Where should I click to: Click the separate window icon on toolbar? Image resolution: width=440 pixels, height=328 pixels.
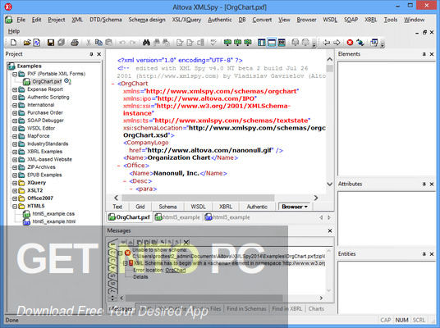pyautogui.click(x=374, y=43)
